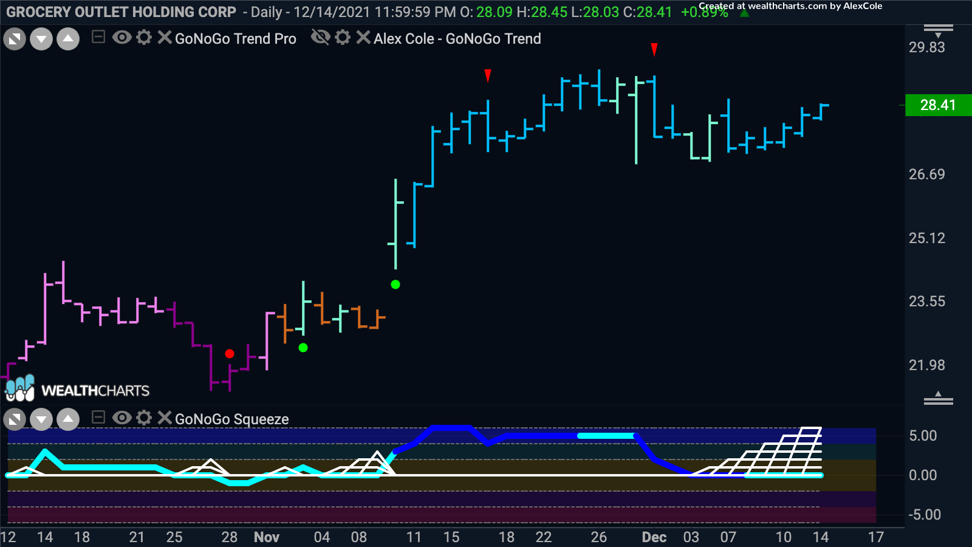Click the current price tag 28.41
The height and width of the screenshot is (547, 972).
tap(938, 105)
